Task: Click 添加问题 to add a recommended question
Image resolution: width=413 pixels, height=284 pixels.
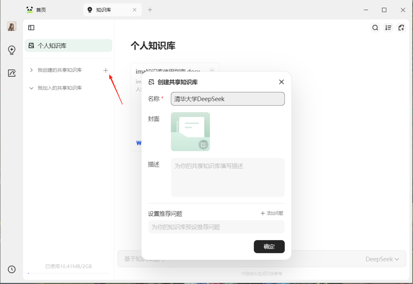Action: point(272,213)
